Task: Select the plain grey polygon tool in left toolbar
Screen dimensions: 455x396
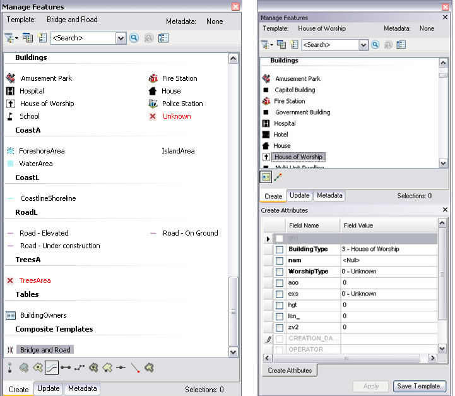Action: pos(24,368)
